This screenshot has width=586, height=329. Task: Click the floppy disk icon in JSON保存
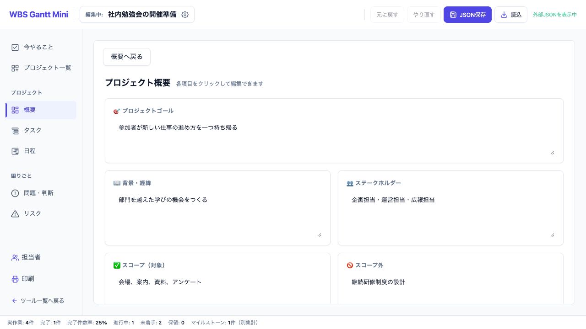(x=453, y=15)
